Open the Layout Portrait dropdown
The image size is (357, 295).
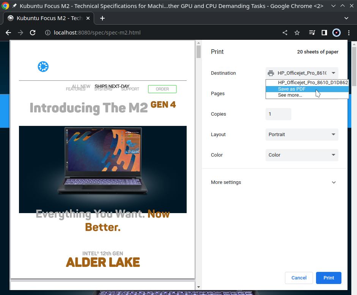302,135
